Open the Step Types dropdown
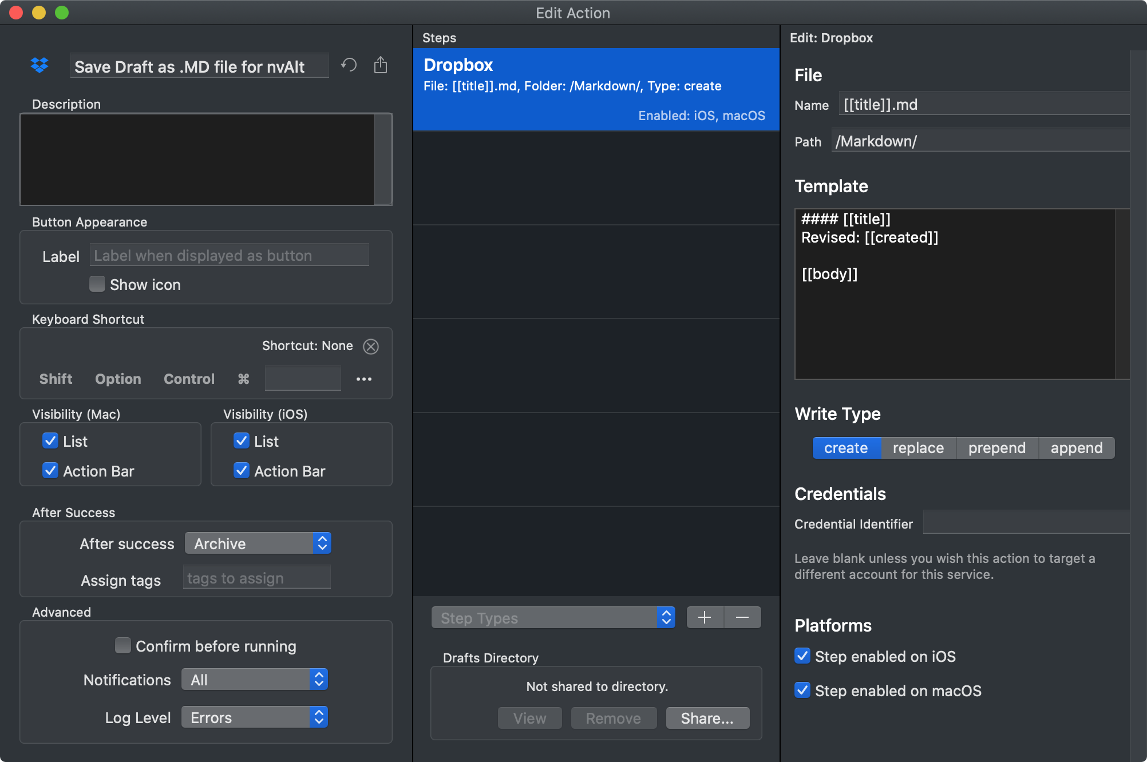The width and height of the screenshot is (1147, 762). tap(553, 618)
